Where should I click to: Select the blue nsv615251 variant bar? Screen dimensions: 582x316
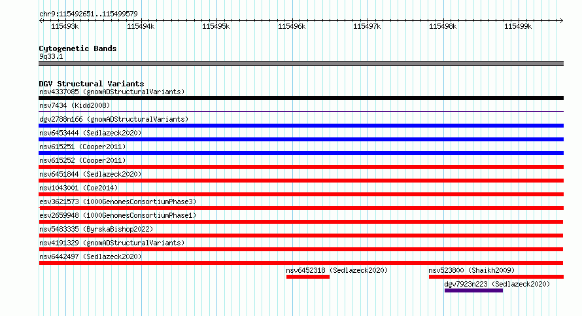pyautogui.click(x=301, y=153)
